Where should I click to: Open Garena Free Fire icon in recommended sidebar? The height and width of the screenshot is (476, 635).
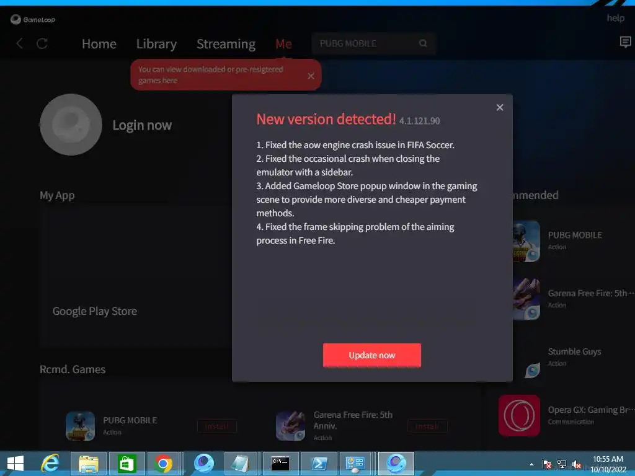click(x=526, y=299)
